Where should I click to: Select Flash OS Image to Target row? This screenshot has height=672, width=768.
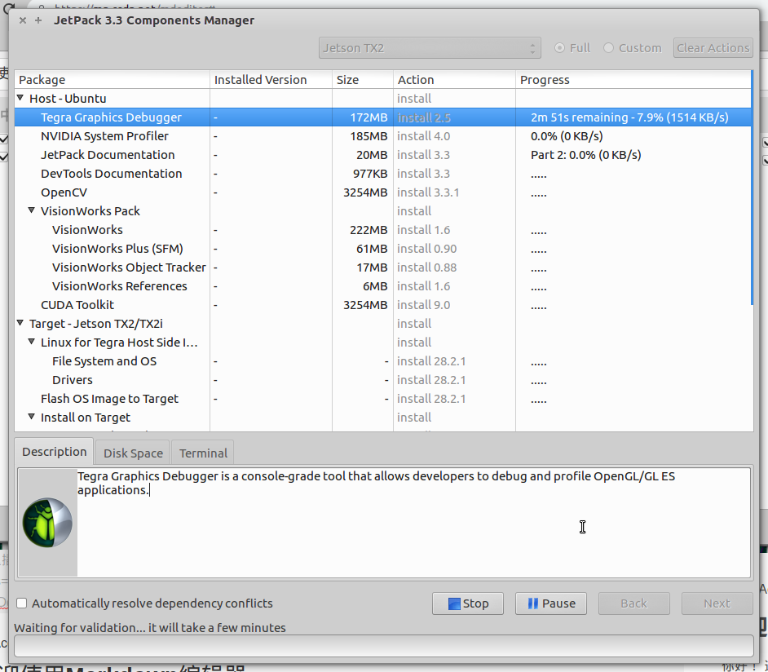click(x=382, y=399)
